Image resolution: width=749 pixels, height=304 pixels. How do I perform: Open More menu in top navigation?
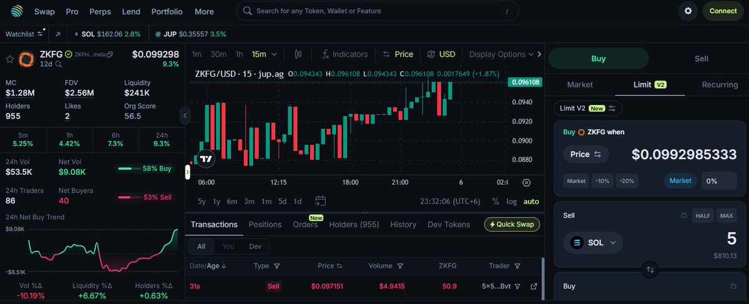[x=204, y=11]
